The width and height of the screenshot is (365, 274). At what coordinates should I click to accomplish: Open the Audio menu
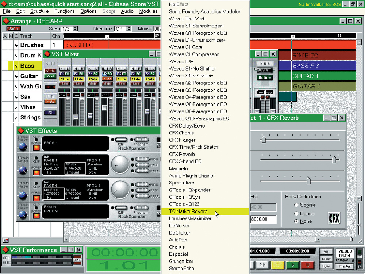pyautogui.click(x=127, y=11)
